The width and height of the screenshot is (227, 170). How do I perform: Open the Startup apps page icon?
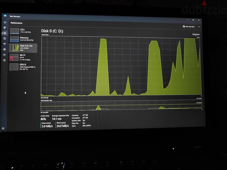5,44
